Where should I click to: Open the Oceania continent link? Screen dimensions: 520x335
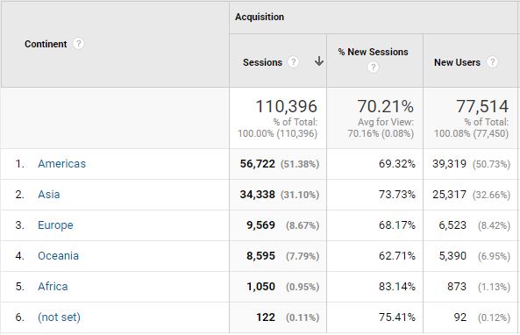click(59, 256)
